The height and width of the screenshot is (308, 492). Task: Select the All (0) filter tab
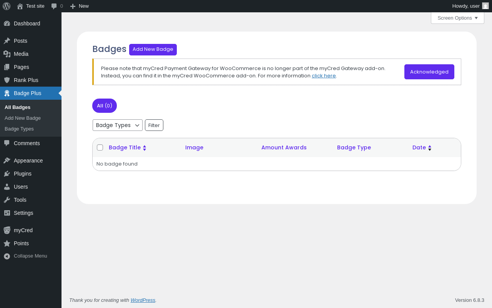(105, 106)
